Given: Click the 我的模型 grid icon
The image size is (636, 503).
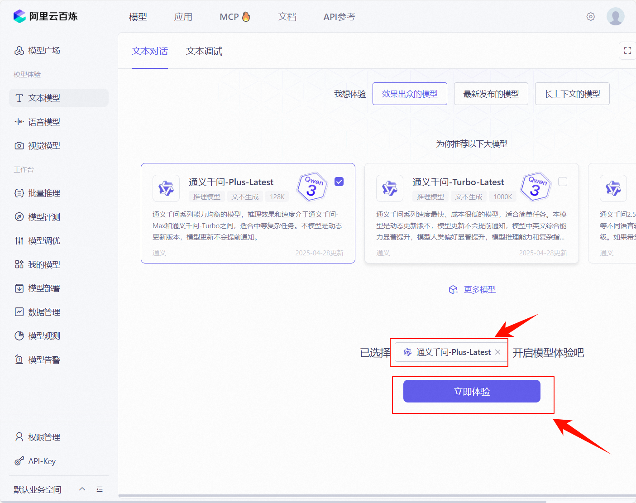Looking at the screenshot, I should click(x=19, y=264).
